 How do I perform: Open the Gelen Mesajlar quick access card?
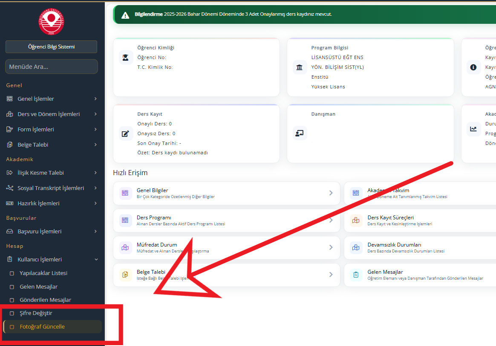tap(420, 275)
